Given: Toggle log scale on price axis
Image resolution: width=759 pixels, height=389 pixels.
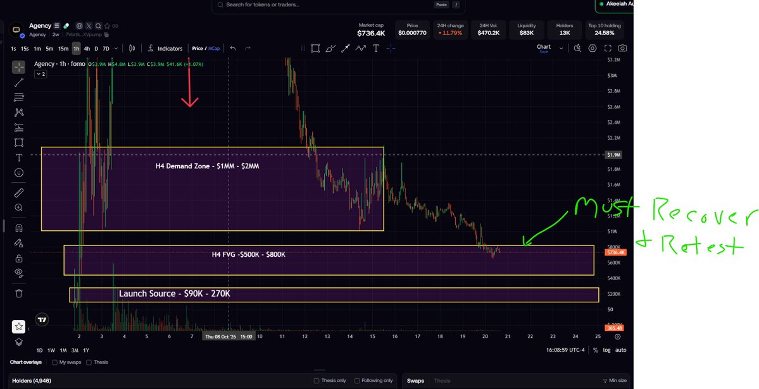Looking at the screenshot, I should coord(606,350).
